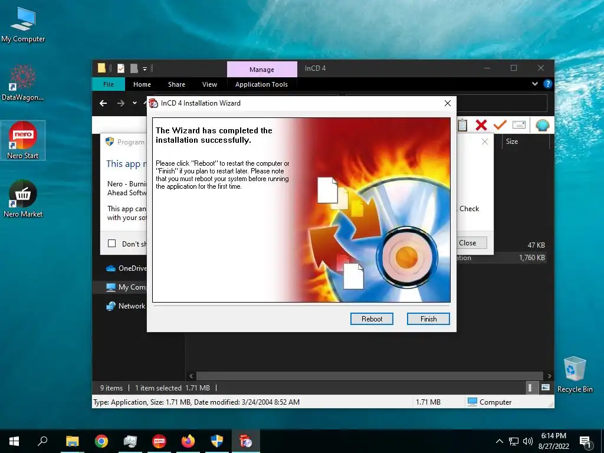Click the horizontal scrollbar right arrow in Explorer
Viewport: 604px width, 453px height.
pos(549,376)
